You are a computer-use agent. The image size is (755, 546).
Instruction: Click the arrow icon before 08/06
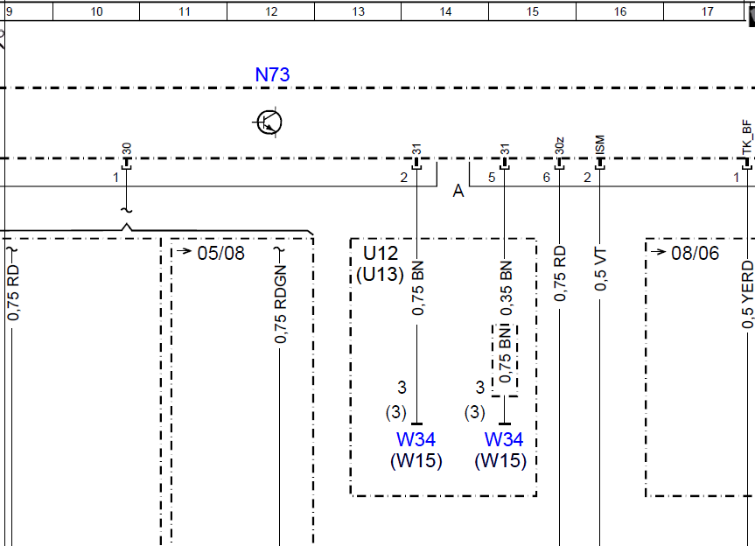click(x=658, y=251)
